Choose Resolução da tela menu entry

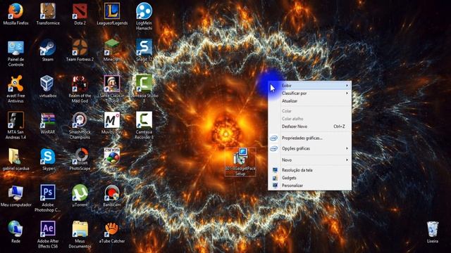point(309,170)
